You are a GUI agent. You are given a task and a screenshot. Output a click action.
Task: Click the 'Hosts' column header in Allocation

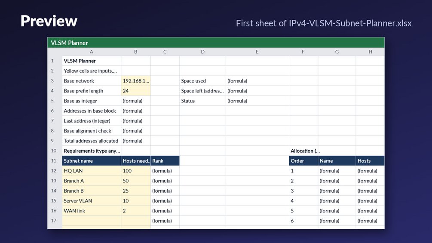pyautogui.click(x=370, y=161)
